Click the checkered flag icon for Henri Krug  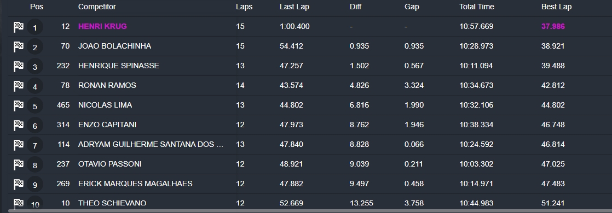click(x=19, y=27)
